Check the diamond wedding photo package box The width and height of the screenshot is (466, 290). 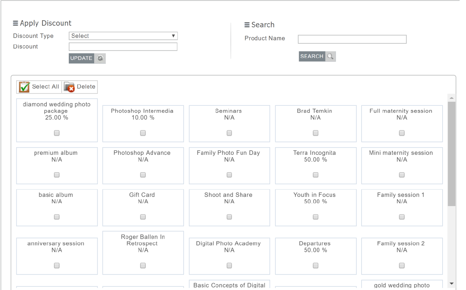(57, 133)
